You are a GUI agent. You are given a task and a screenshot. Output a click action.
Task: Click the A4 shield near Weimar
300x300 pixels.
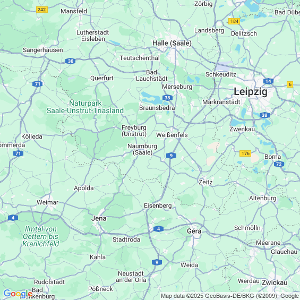click(13, 218)
